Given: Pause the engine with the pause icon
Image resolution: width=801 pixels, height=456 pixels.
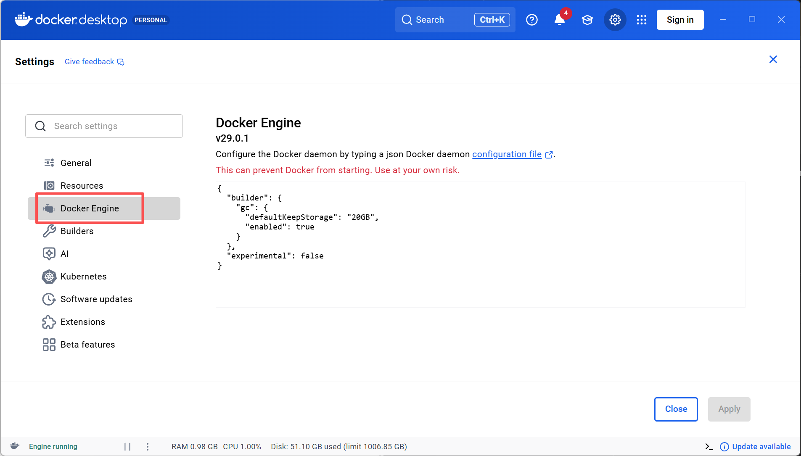Looking at the screenshot, I should [127, 446].
